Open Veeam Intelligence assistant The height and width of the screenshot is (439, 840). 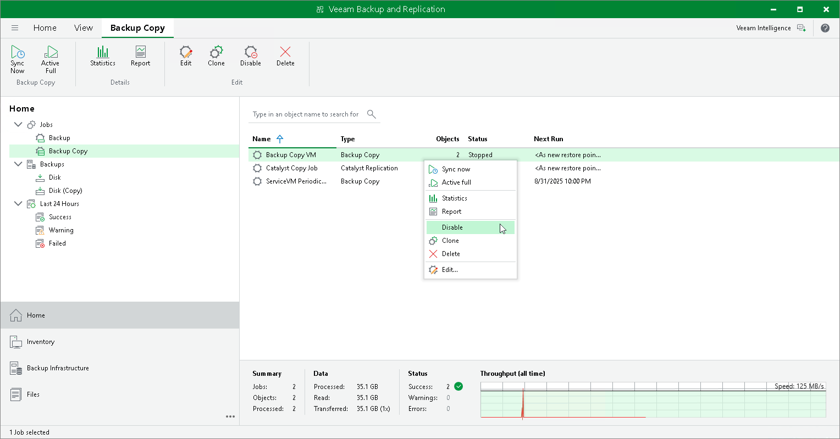(x=771, y=28)
